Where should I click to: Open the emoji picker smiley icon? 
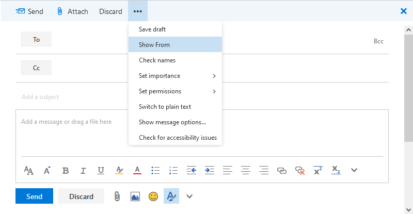[153, 196]
